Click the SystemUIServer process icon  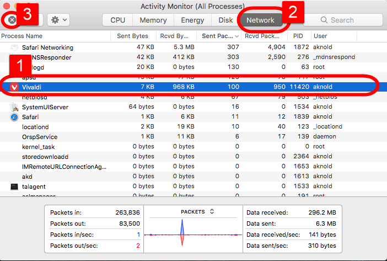pos(14,107)
